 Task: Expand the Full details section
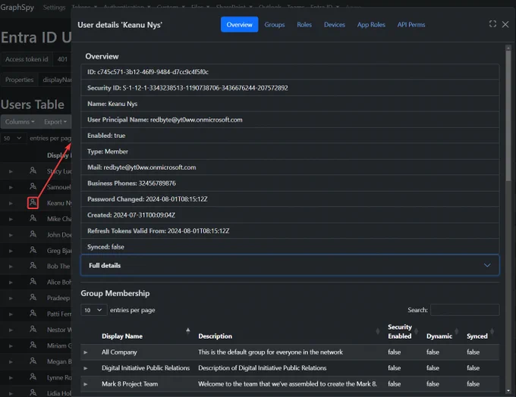click(290, 265)
